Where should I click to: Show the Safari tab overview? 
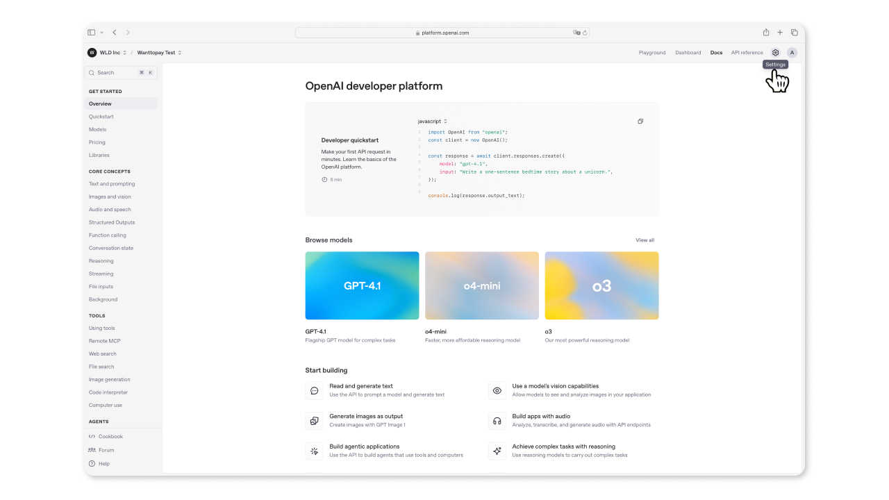click(x=795, y=33)
